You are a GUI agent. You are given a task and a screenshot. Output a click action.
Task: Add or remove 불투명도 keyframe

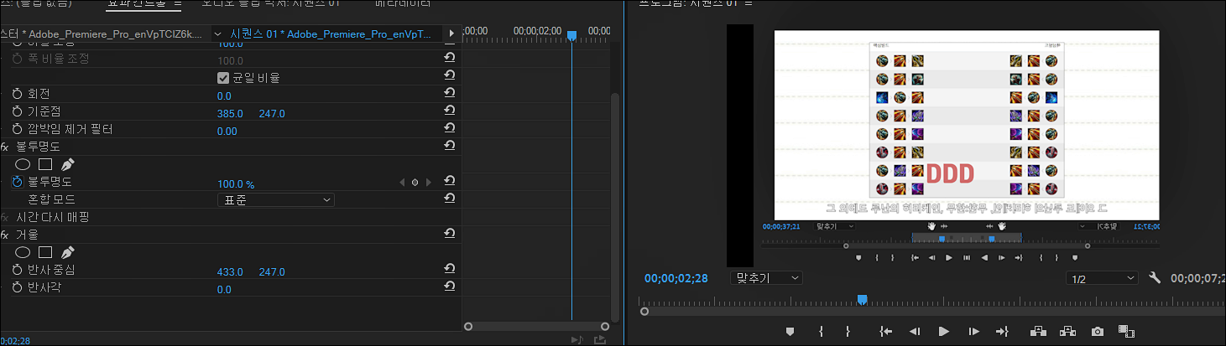click(415, 183)
